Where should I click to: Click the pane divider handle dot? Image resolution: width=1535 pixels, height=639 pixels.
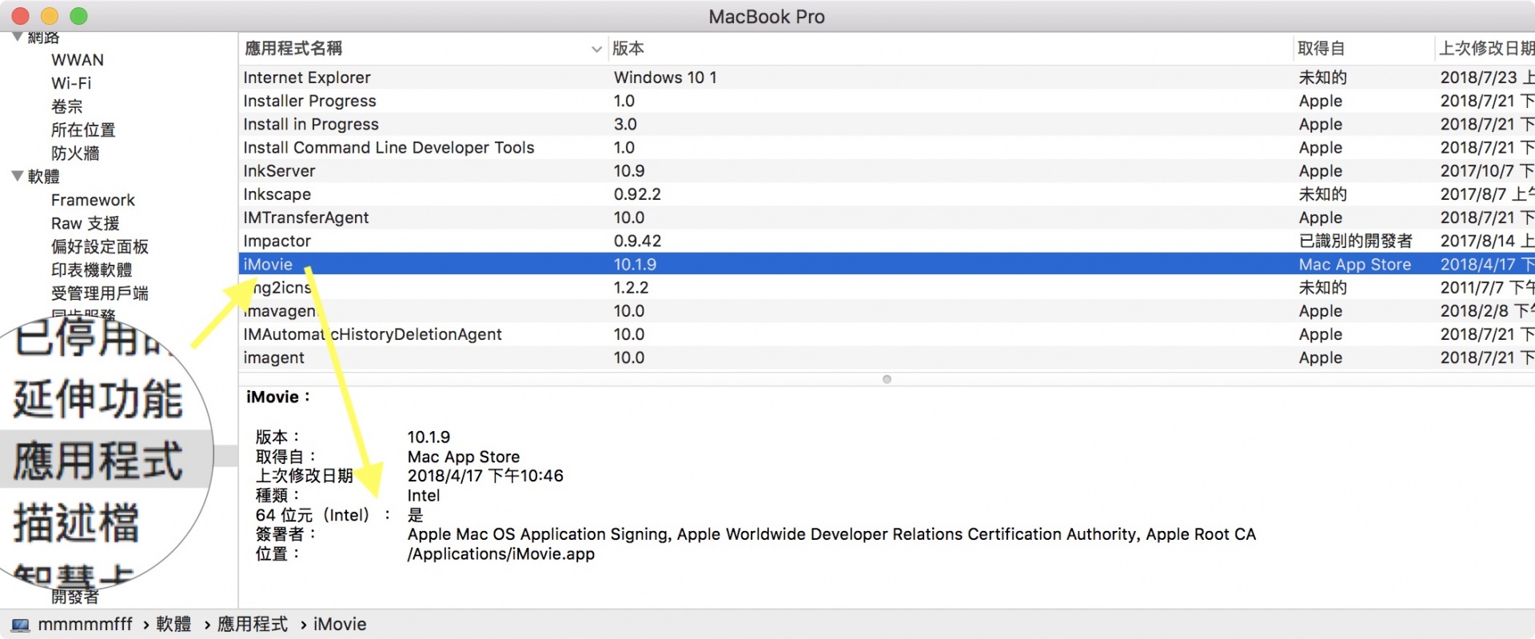click(887, 379)
